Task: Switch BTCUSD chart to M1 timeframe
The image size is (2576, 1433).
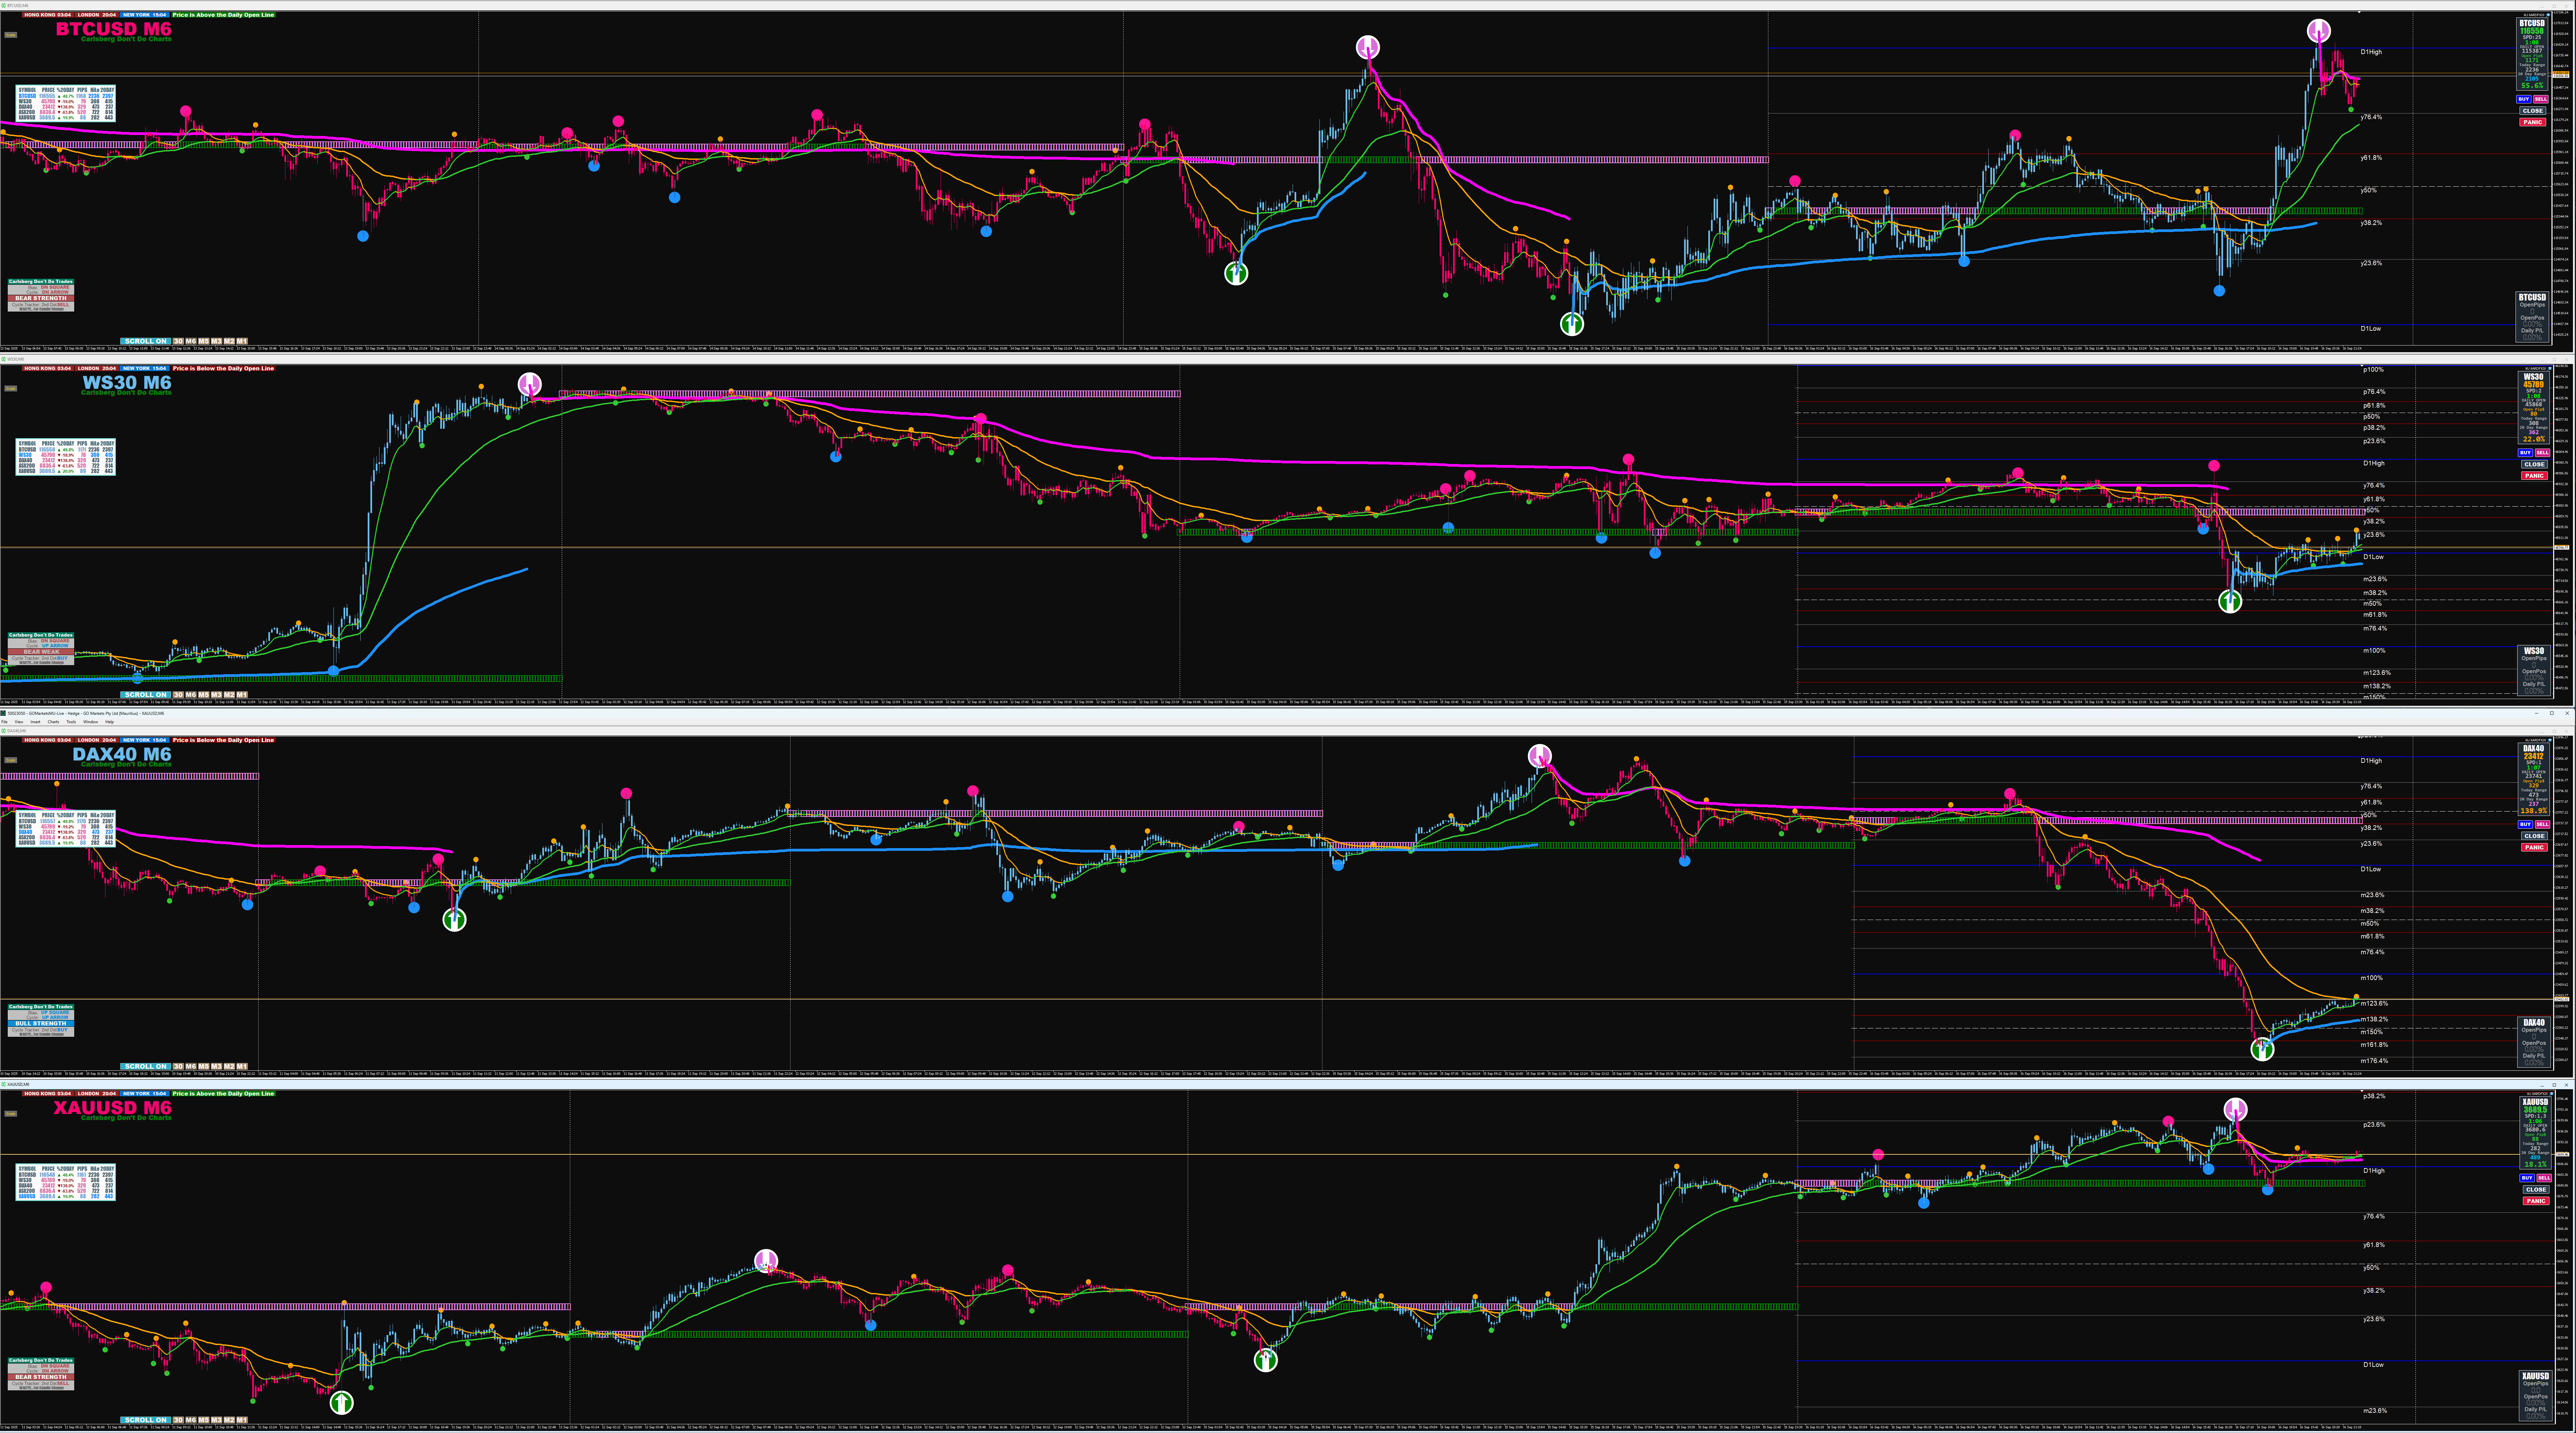Action: point(242,341)
